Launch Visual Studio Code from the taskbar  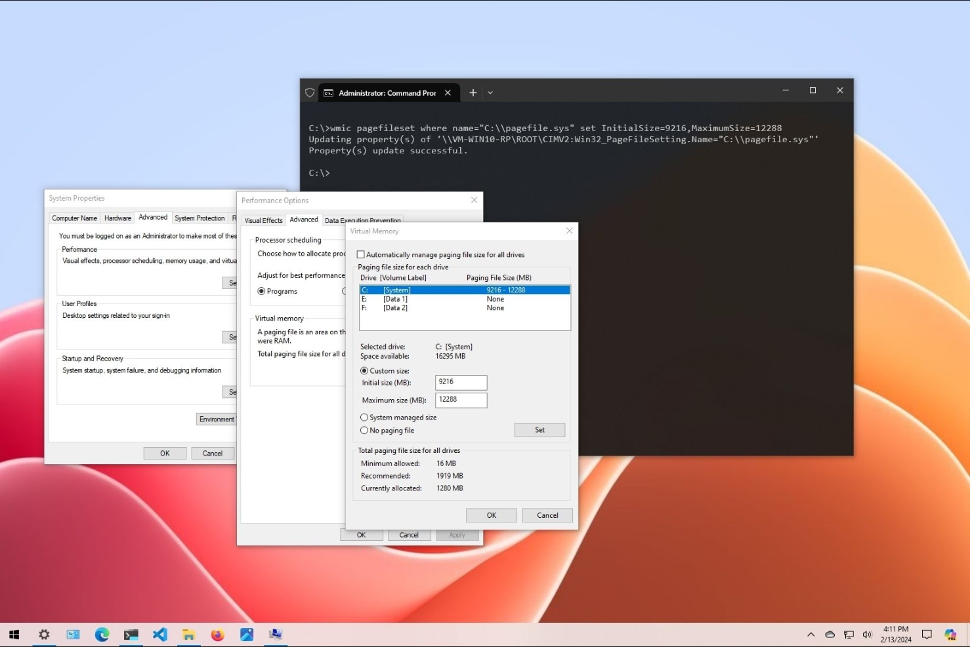tap(159, 634)
